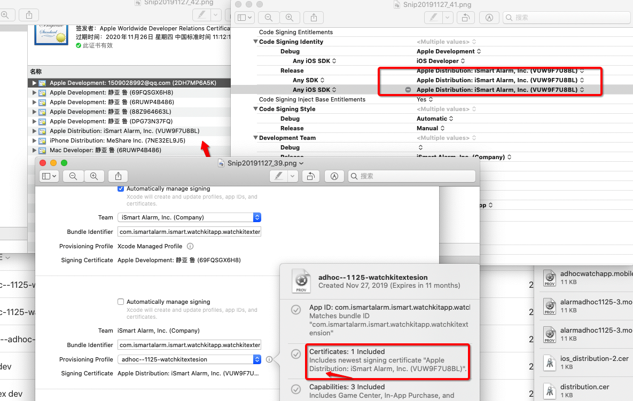Viewport: 633px width, 401px height.
Task: Rotate the image in Snip20191127_41.png window
Action: (x=465, y=18)
